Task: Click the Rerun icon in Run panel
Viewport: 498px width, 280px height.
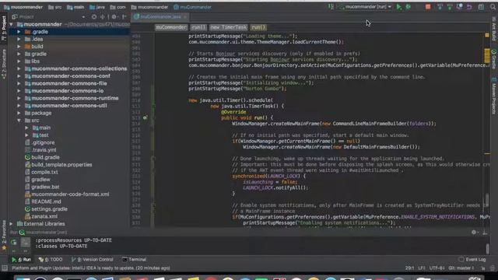Action: 14,242
